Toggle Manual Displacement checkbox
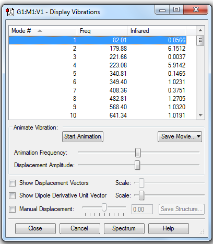Image resolution: width=213 pixels, height=244 pixels. 13,209
